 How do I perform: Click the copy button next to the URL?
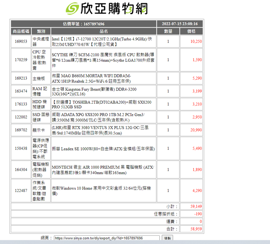pos(167,238)
